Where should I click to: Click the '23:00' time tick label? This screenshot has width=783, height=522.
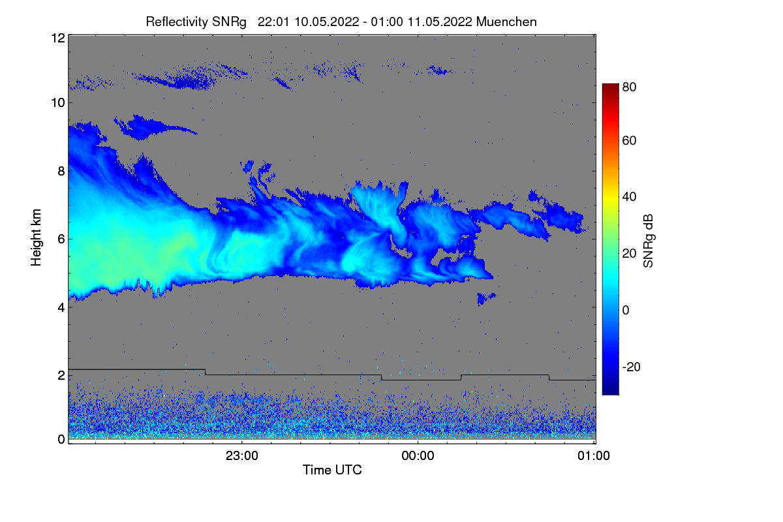[242, 456]
